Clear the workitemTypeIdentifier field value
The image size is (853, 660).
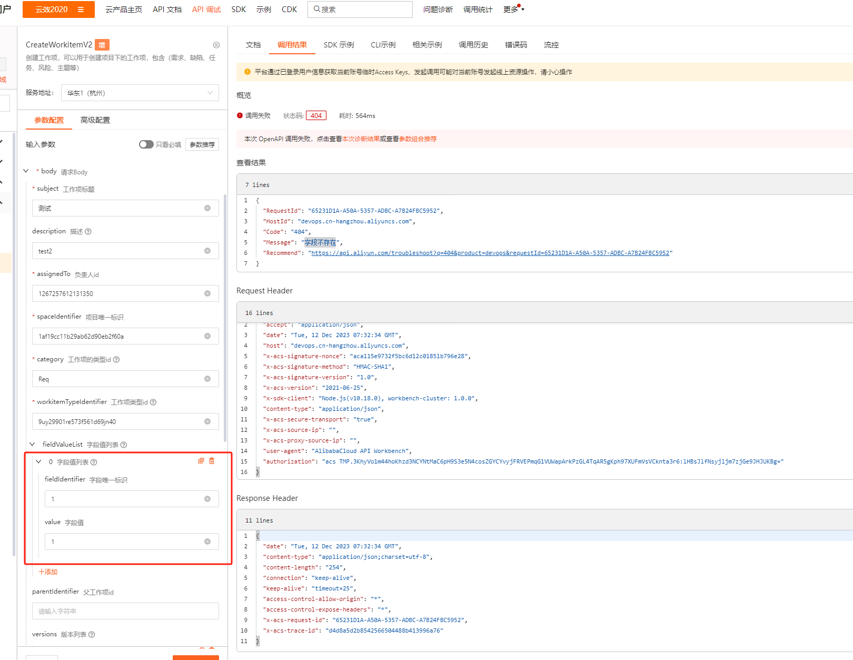point(207,421)
